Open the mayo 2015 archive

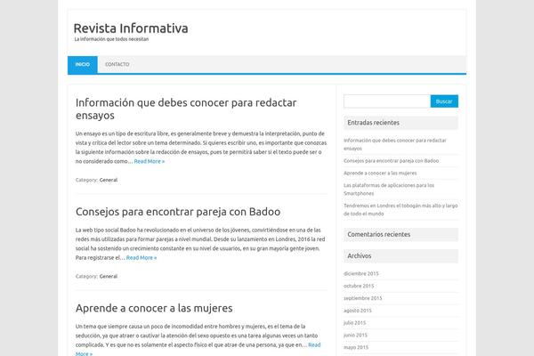coord(356,347)
